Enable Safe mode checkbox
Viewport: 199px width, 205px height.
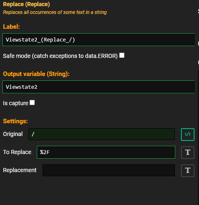tap(122, 55)
